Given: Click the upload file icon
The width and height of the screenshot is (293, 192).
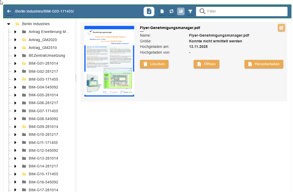Looking at the screenshot, I should pyautogui.click(x=149, y=12).
